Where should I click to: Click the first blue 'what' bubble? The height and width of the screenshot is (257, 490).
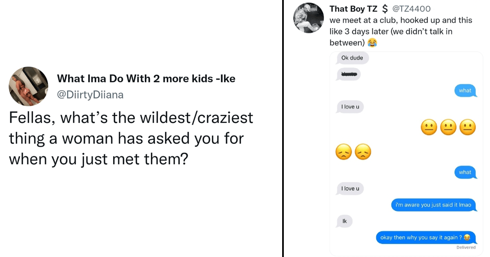pos(465,91)
